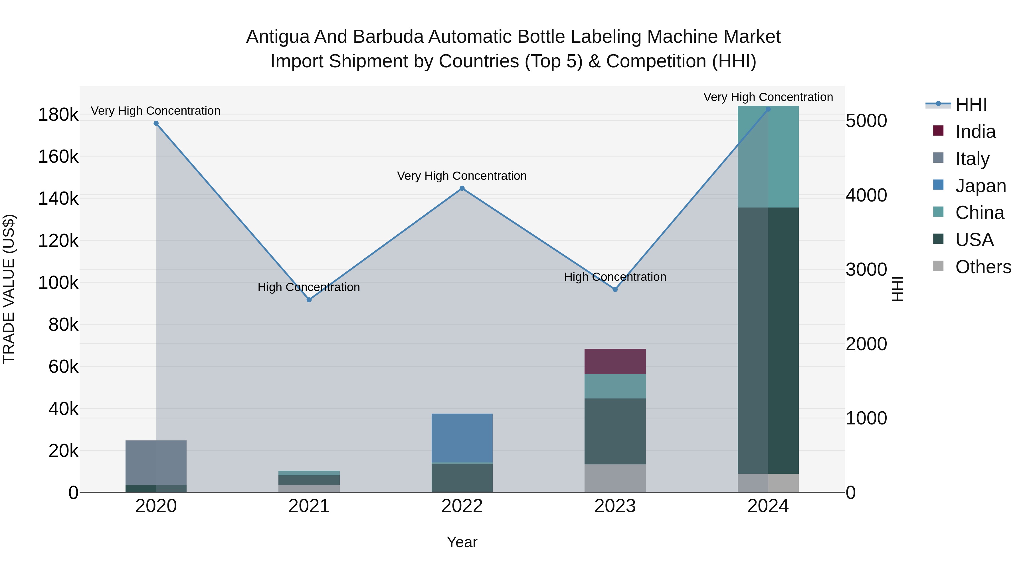
Task: Toggle the Italy legend entry
Action: [x=961, y=158]
